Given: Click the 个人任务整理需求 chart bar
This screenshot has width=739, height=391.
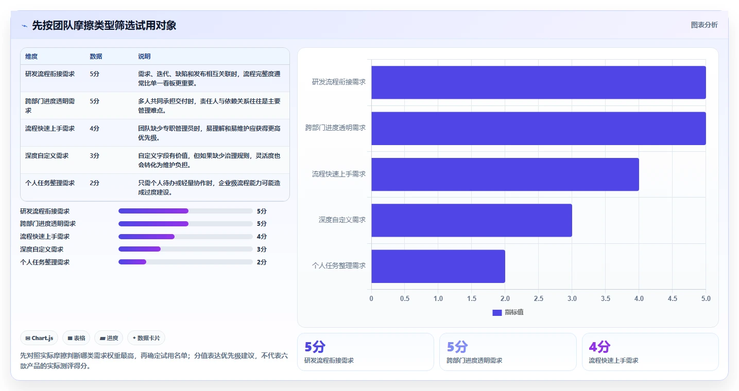Looking at the screenshot, I should [x=438, y=266].
